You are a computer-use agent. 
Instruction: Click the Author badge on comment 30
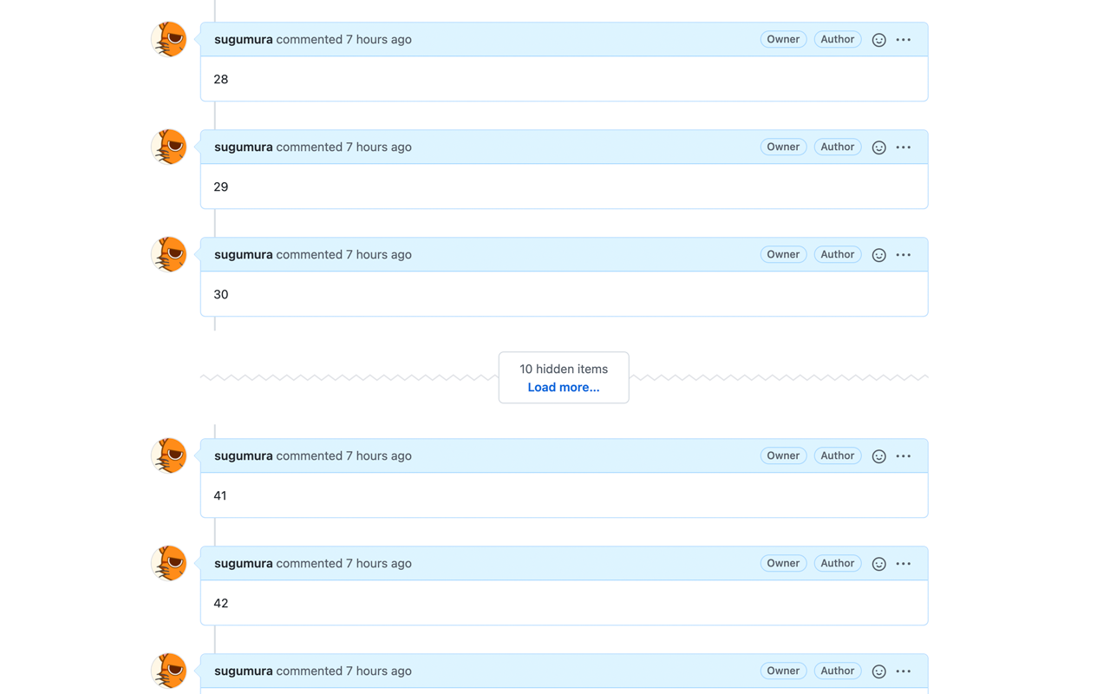pyautogui.click(x=837, y=254)
